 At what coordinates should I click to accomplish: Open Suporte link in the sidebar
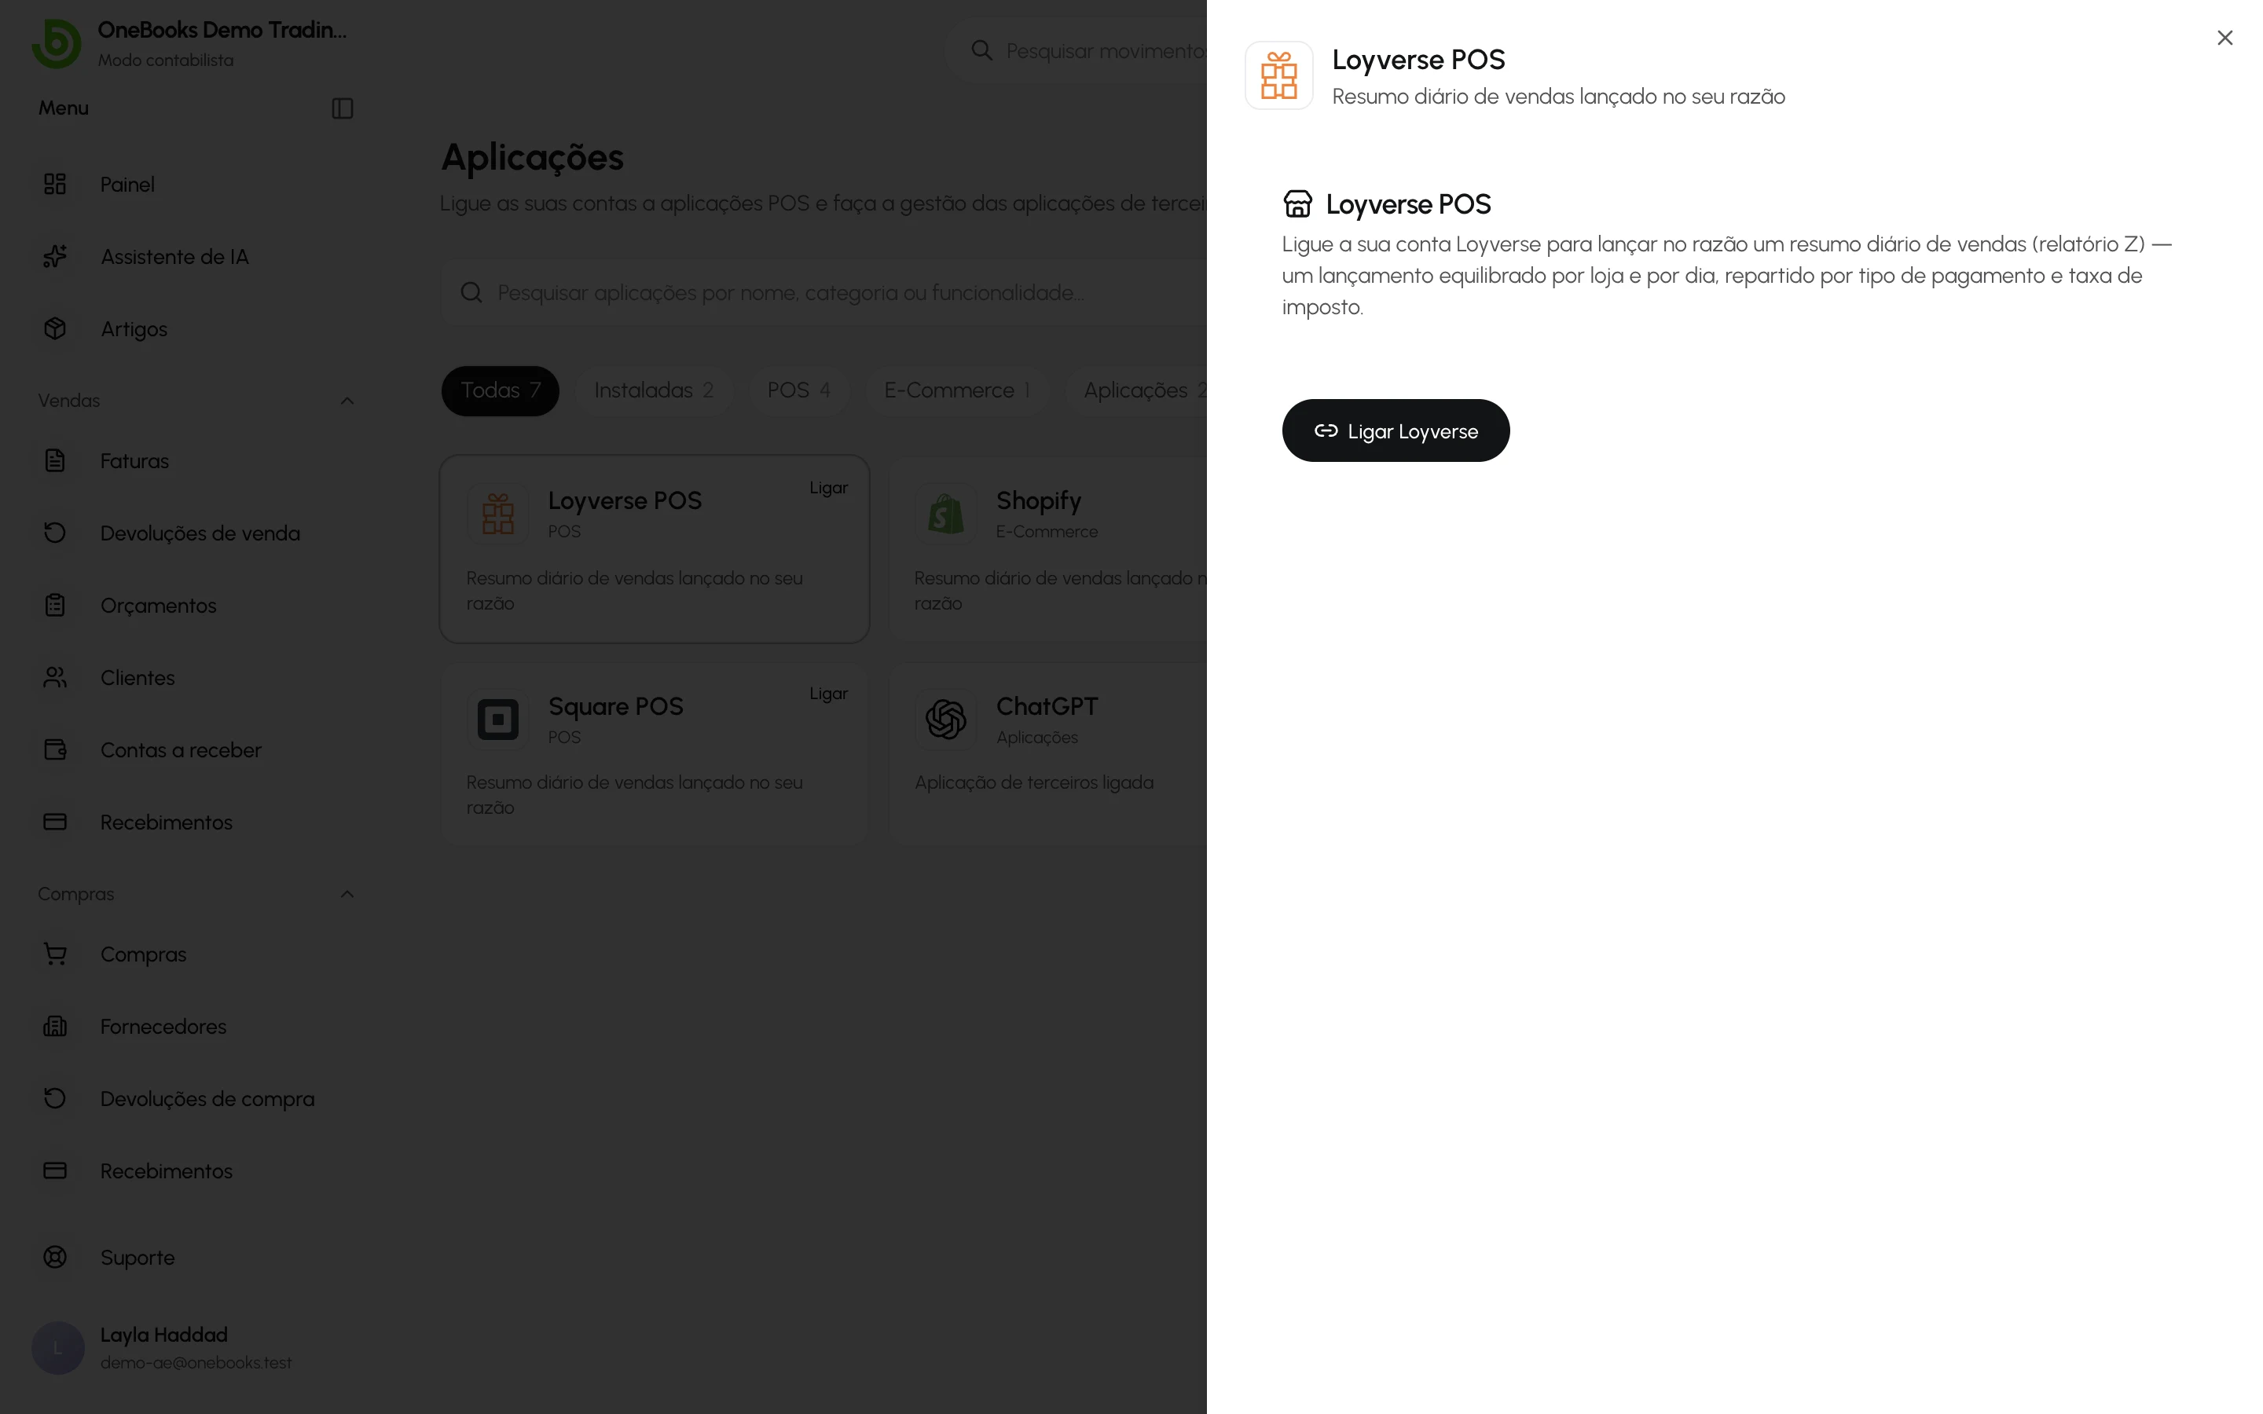point(138,1258)
